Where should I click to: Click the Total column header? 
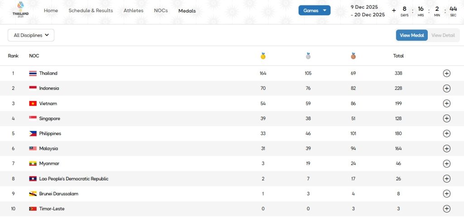tap(398, 56)
